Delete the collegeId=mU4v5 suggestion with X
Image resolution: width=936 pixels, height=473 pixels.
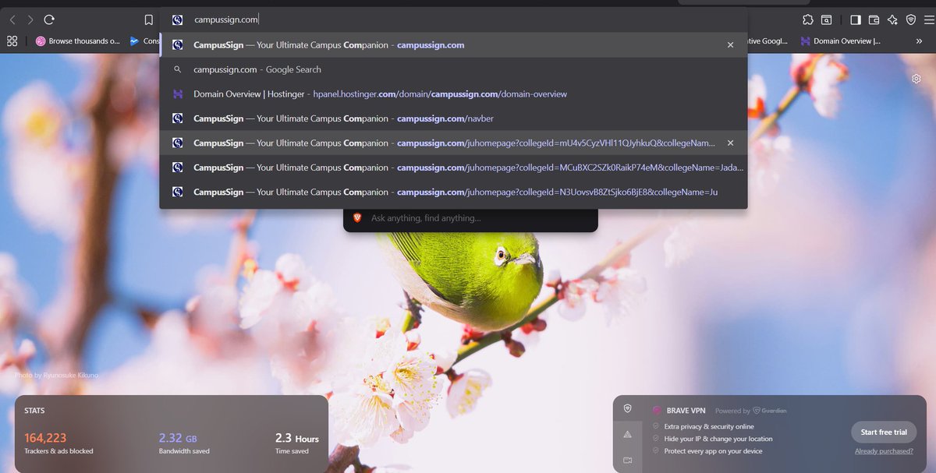click(730, 143)
